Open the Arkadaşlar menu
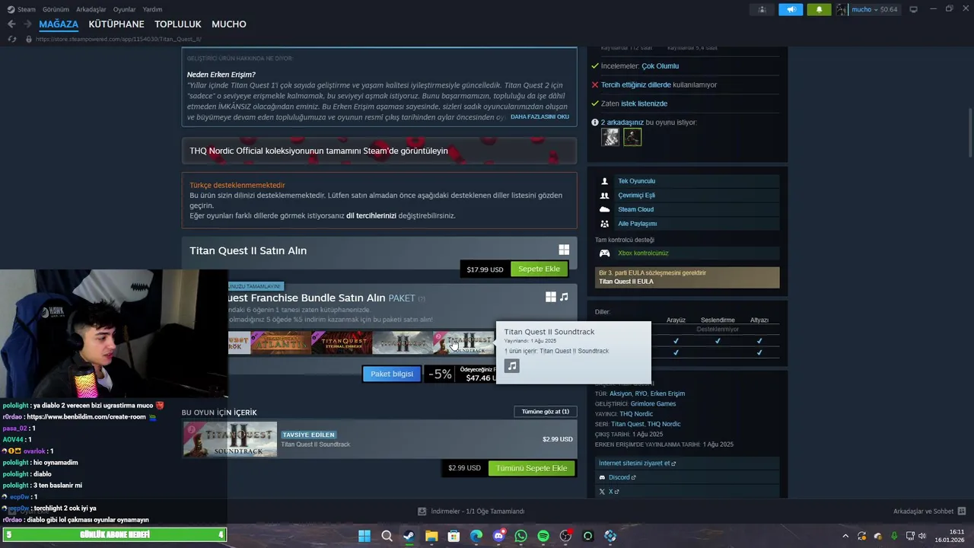 click(x=91, y=9)
